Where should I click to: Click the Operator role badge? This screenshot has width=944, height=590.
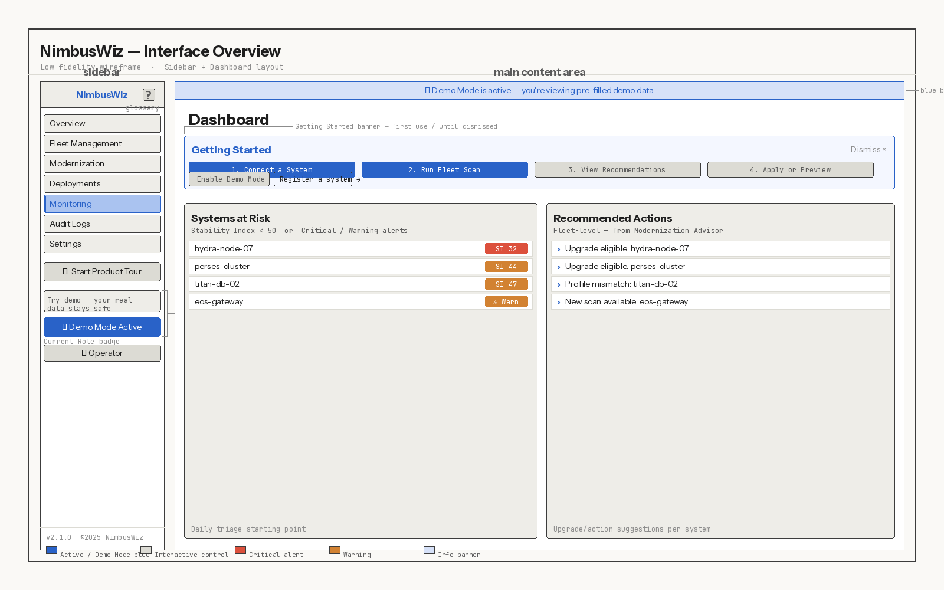[x=102, y=353]
